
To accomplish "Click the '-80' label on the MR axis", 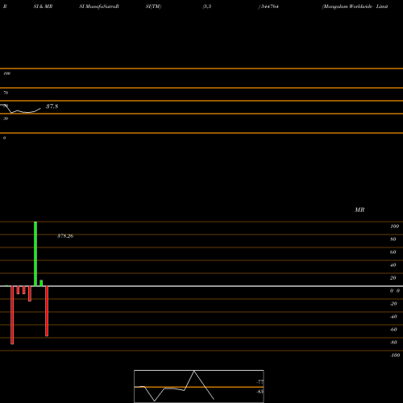I will [x=393, y=343].
